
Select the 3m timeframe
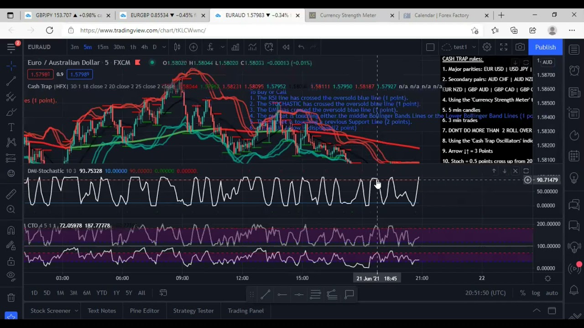coord(74,47)
